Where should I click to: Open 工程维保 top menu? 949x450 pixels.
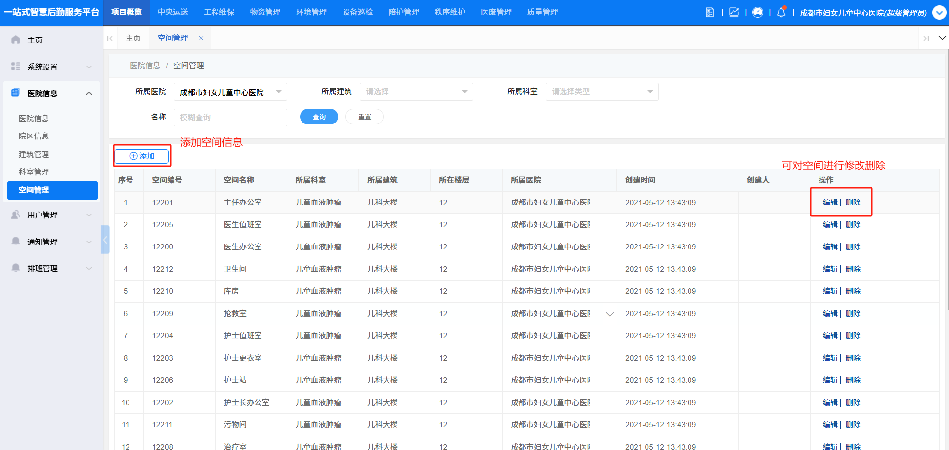click(219, 12)
